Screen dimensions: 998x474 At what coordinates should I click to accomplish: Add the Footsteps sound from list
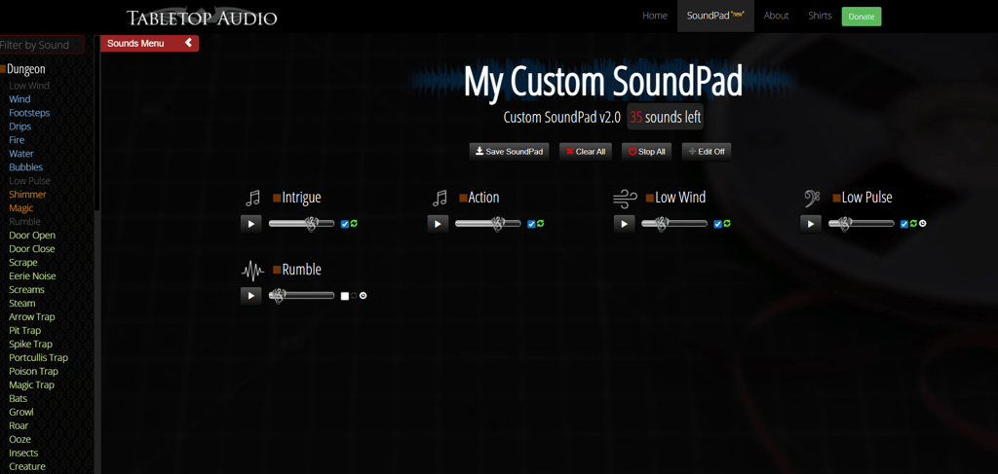(x=29, y=113)
